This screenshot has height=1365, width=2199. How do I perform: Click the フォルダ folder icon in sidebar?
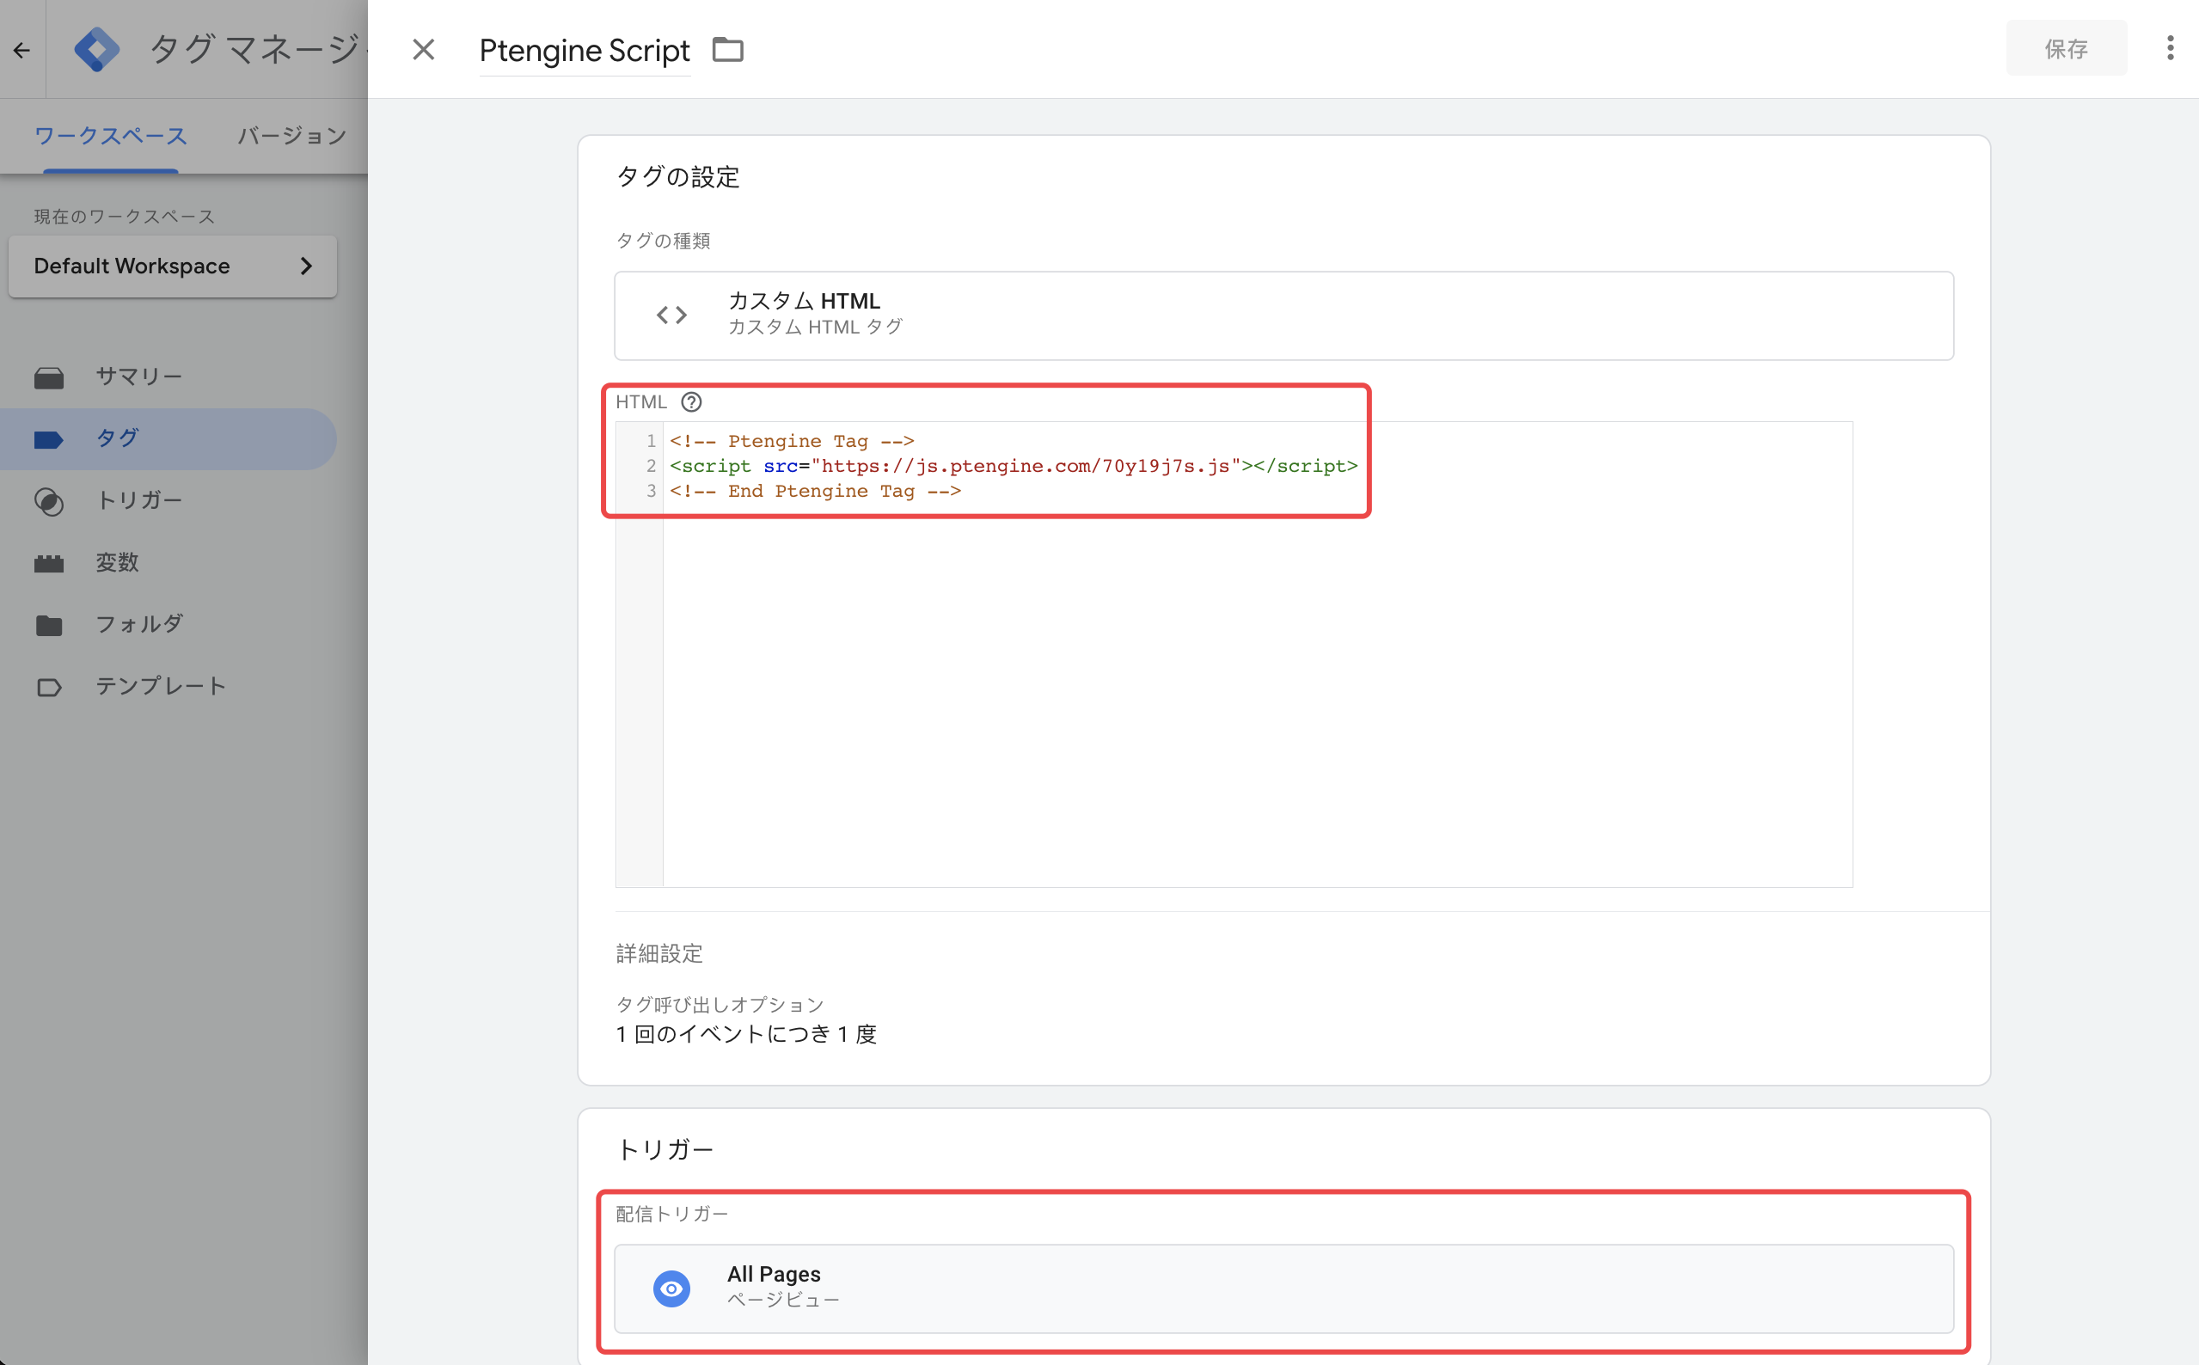(49, 626)
